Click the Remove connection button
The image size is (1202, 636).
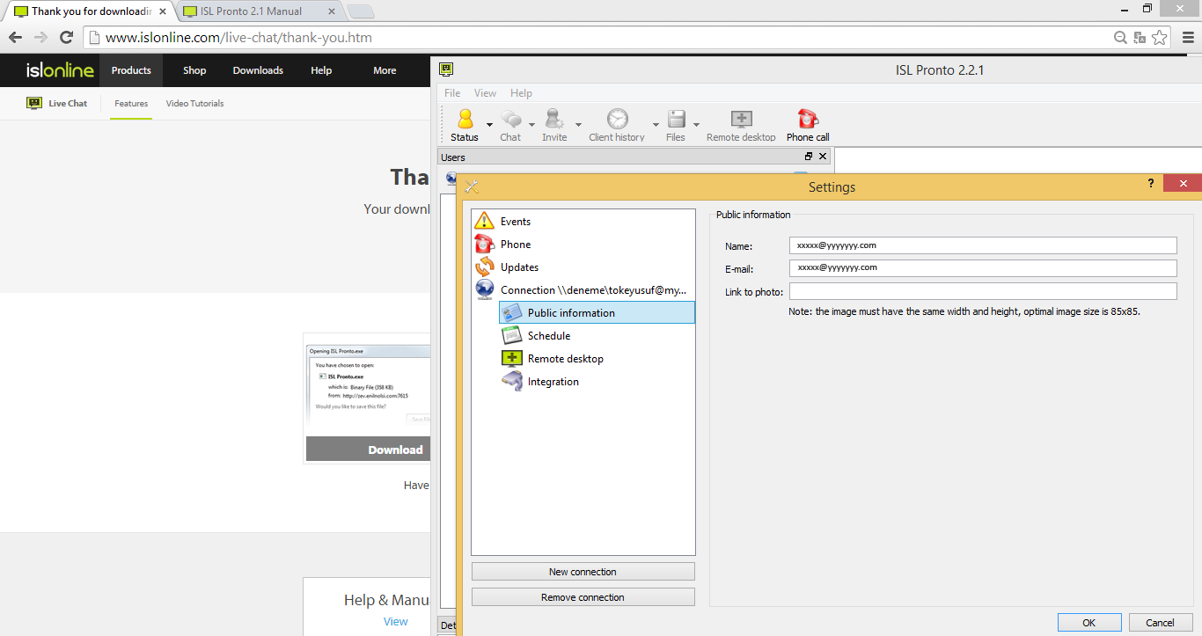(x=583, y=597)
